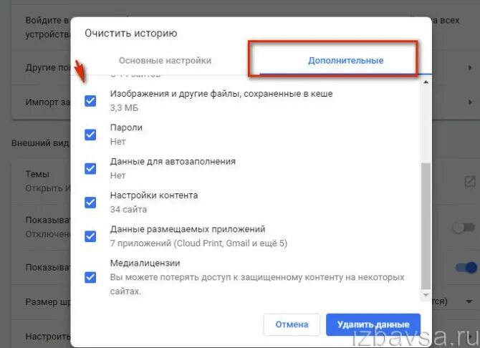Uncheck Данные для автозаполнения checkbox
480x348 pixels.
(x=90, y=168)
